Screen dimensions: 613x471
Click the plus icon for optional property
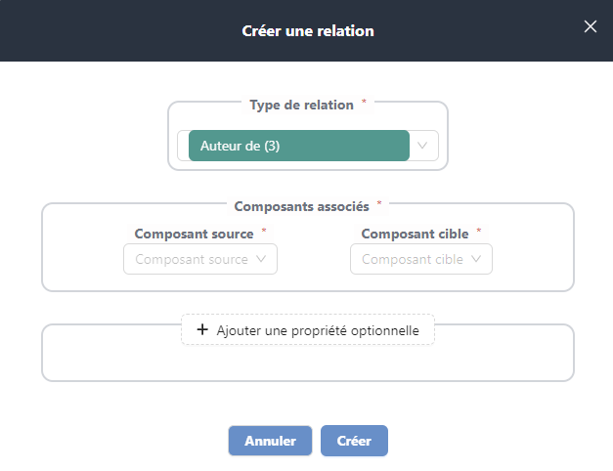(x=202, y=330)
